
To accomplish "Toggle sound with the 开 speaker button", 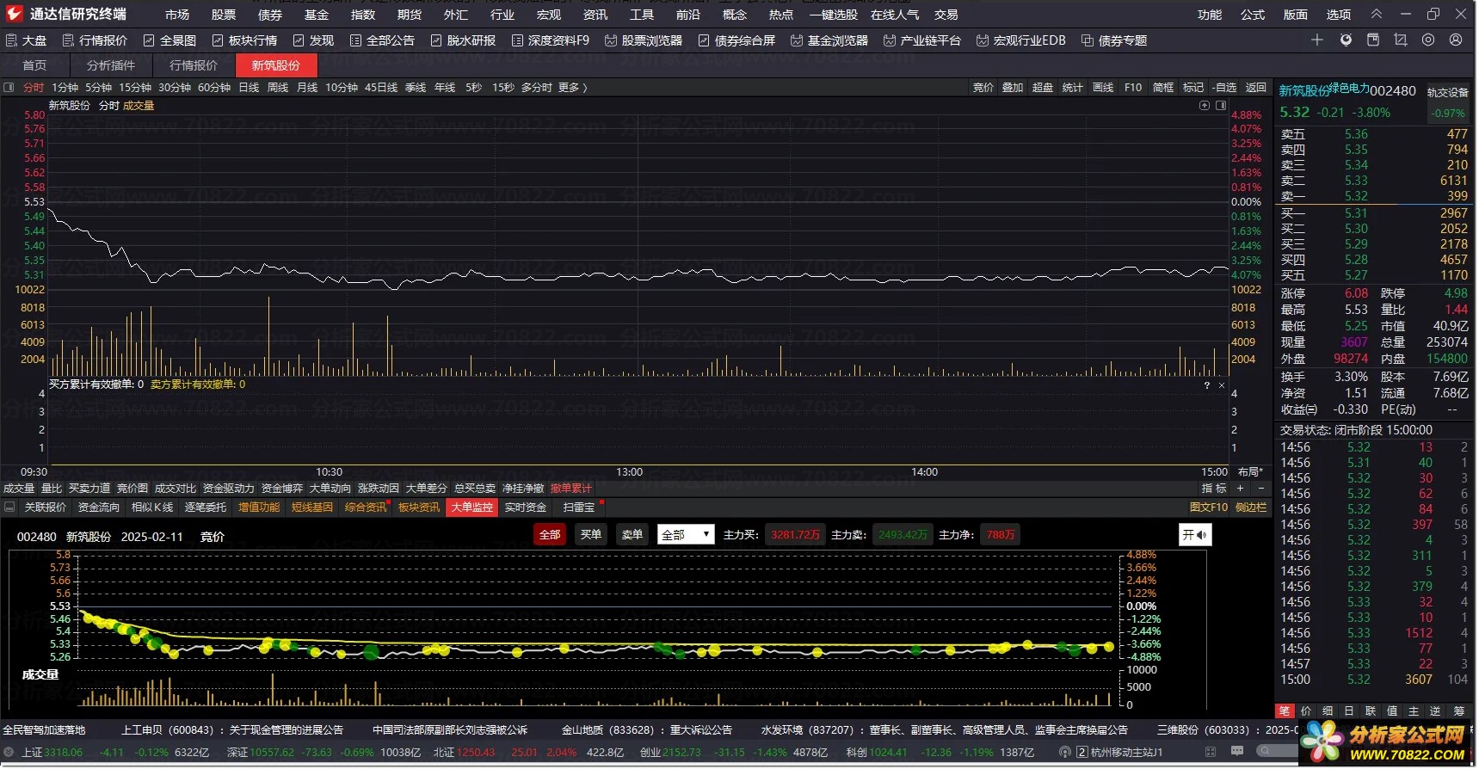I will (1195, 535).
